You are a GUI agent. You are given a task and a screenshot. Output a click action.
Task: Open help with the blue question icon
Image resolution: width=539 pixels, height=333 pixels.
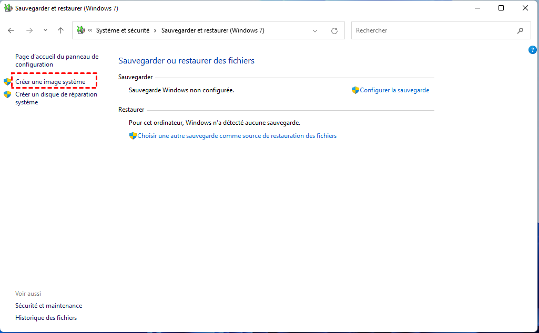click(532, 50)
